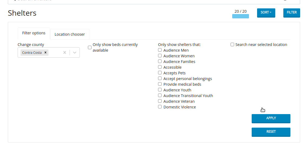Screen dimensions: 305x146
Task: Switch to the Location chooser tab
Action: pos(70,34)
